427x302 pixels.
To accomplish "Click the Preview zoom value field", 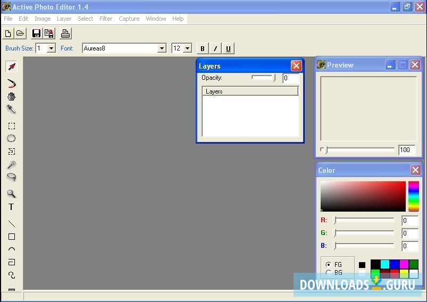I will (407, 150).
